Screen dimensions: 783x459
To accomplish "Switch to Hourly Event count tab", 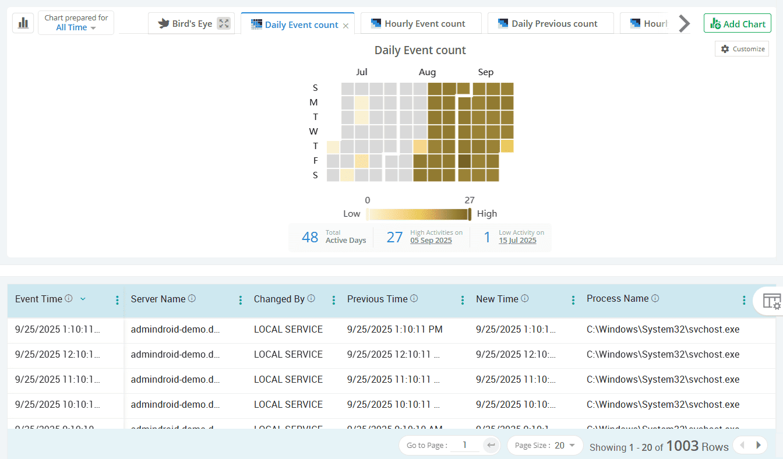I will 421,24.
